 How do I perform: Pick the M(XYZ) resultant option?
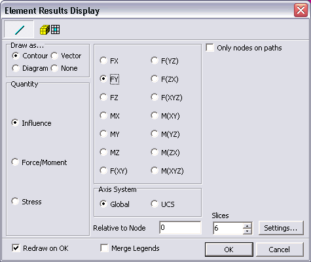[x=155, y=170]
